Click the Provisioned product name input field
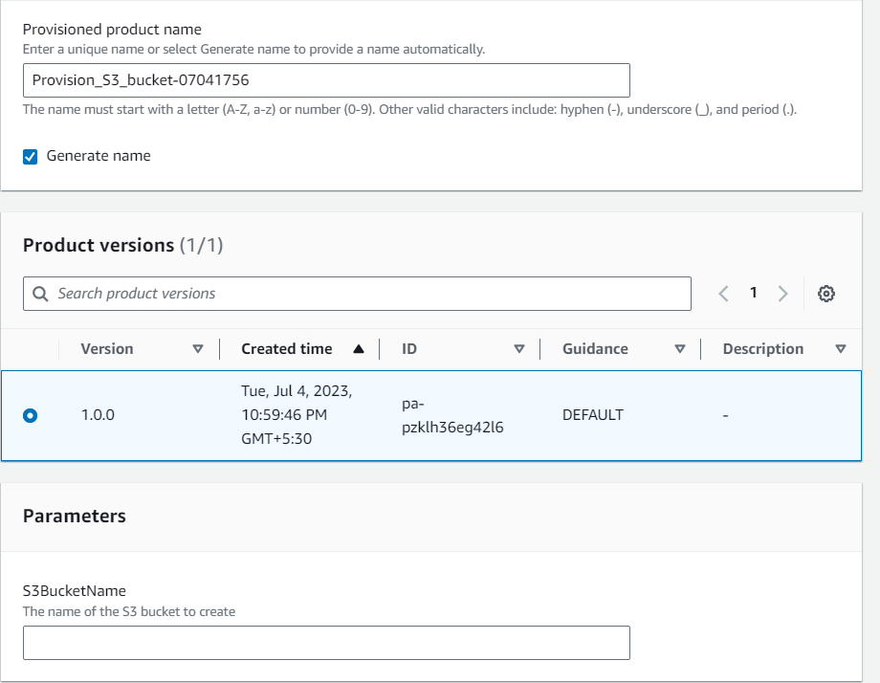This screenshot has height=683, width=880. click(326, 80)
